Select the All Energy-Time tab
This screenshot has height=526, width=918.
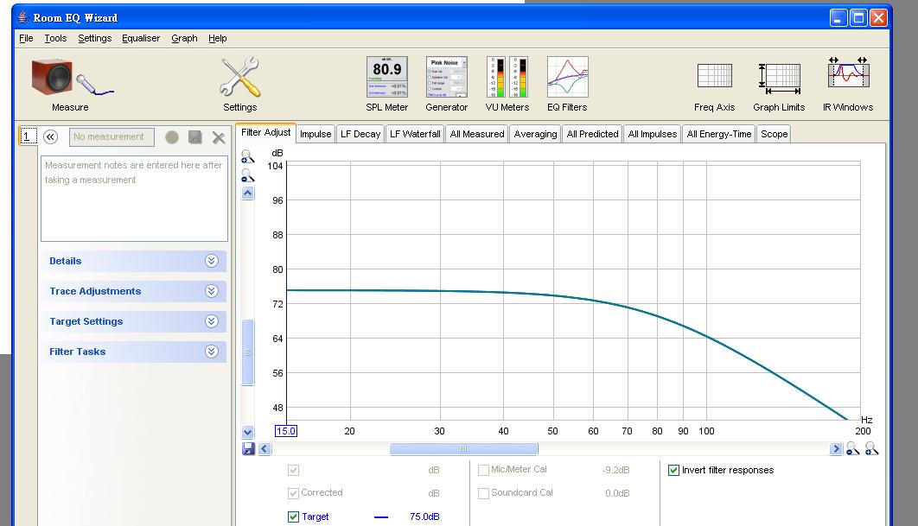(x=719, y=134)
